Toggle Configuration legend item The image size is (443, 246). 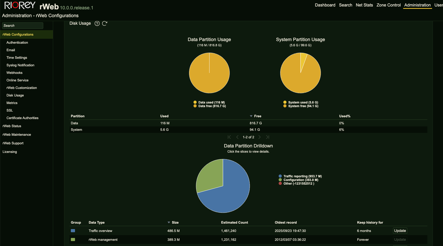pyautogui.click(x=298, y=180)
